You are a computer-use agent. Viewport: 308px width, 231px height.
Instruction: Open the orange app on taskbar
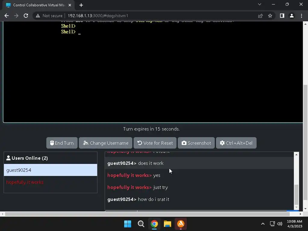tap(181, 224)
